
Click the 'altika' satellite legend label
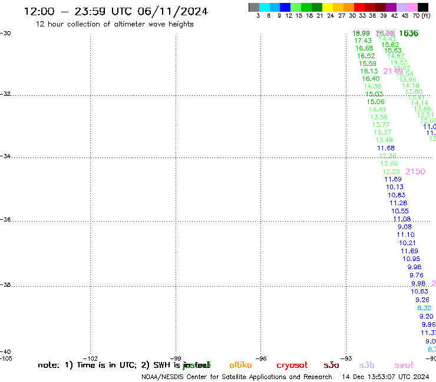pos(240,365)
